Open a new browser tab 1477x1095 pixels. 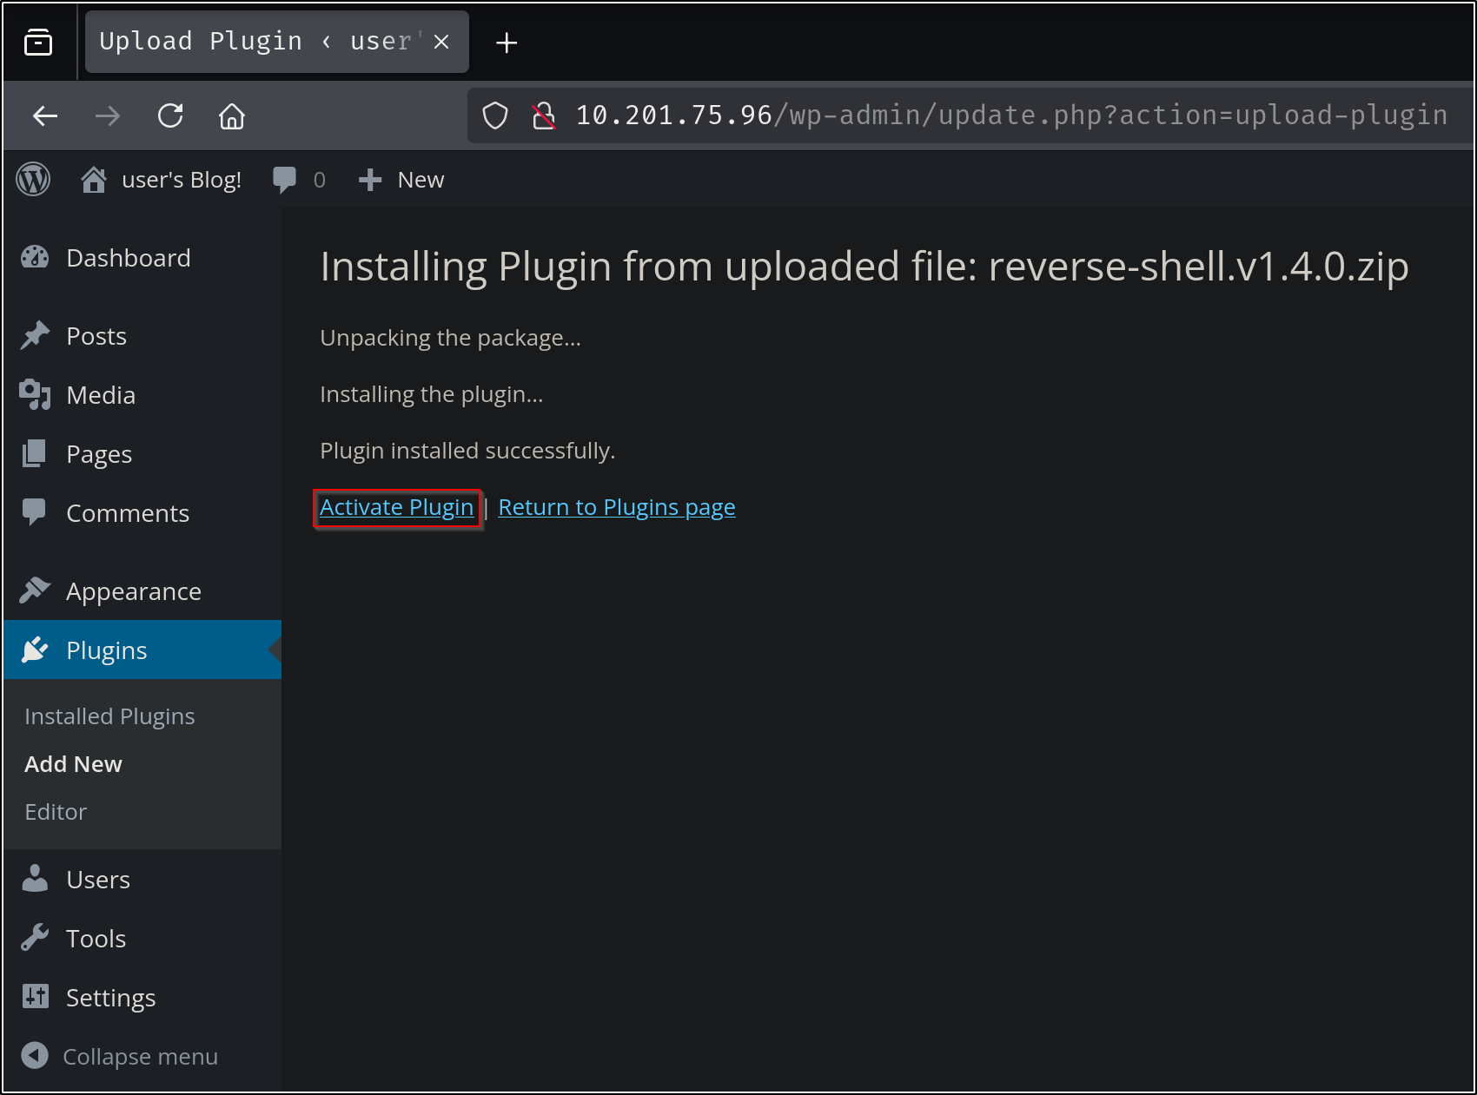pyautogui.click(x=507, y=43)
